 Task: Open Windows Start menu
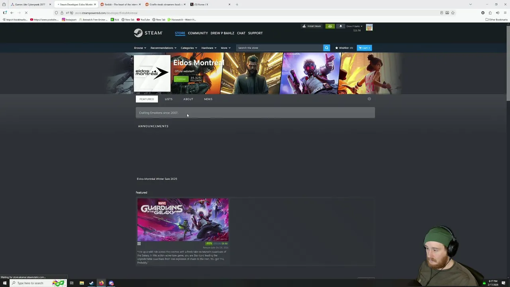pos(4,283)
